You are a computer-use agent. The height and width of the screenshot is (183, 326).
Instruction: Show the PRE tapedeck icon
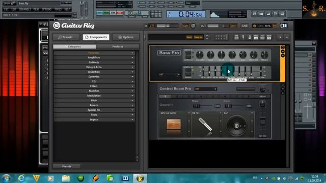[x=236, y=37]
